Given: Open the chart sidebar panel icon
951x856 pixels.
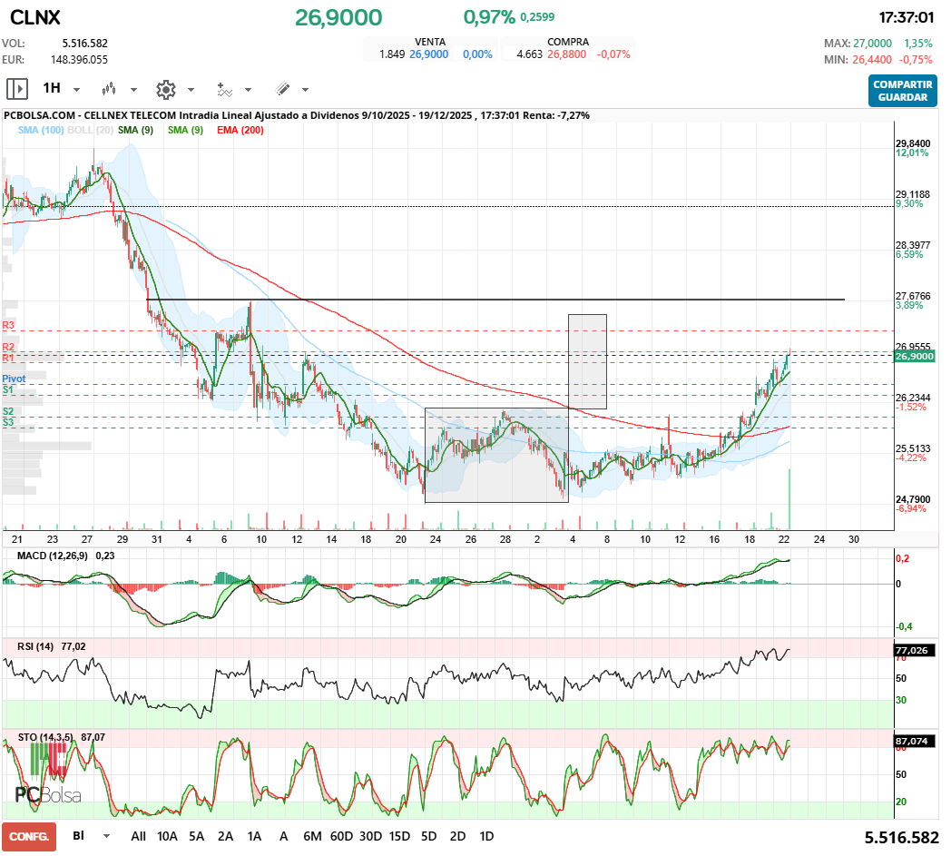Looking at the screenshot, I should pyautogui.click(x=16, y=88).
